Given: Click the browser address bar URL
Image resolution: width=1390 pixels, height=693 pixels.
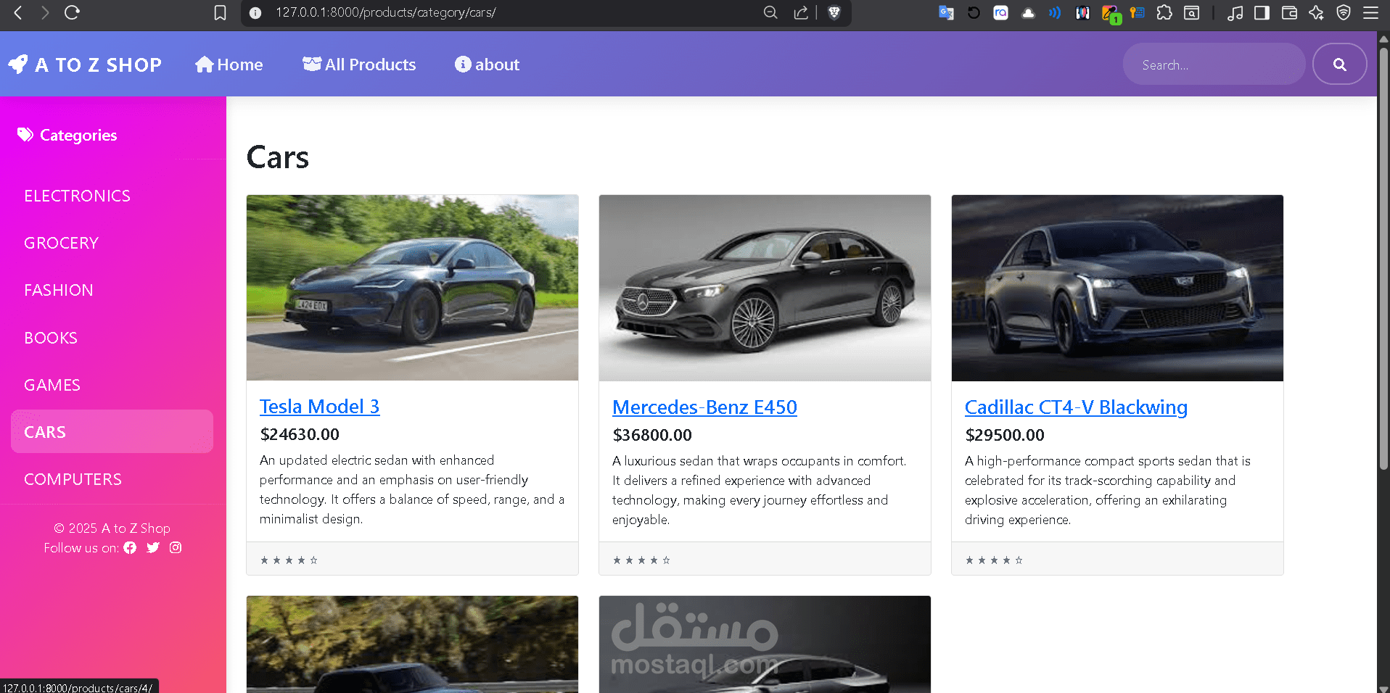Looking at the screenshot, I should tap(385, 12).
